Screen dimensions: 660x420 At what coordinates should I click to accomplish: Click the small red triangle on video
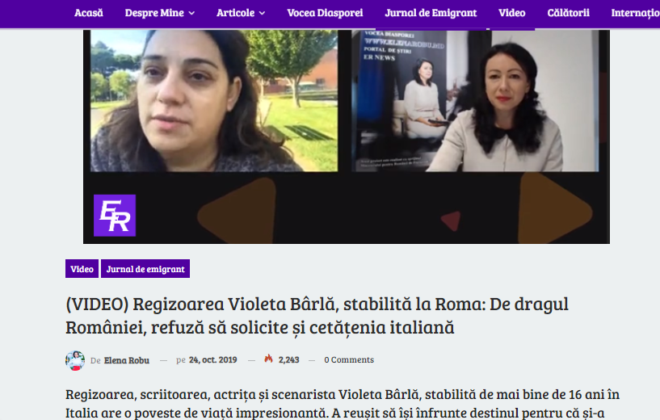pyautogui.click(x=451, y=220)
